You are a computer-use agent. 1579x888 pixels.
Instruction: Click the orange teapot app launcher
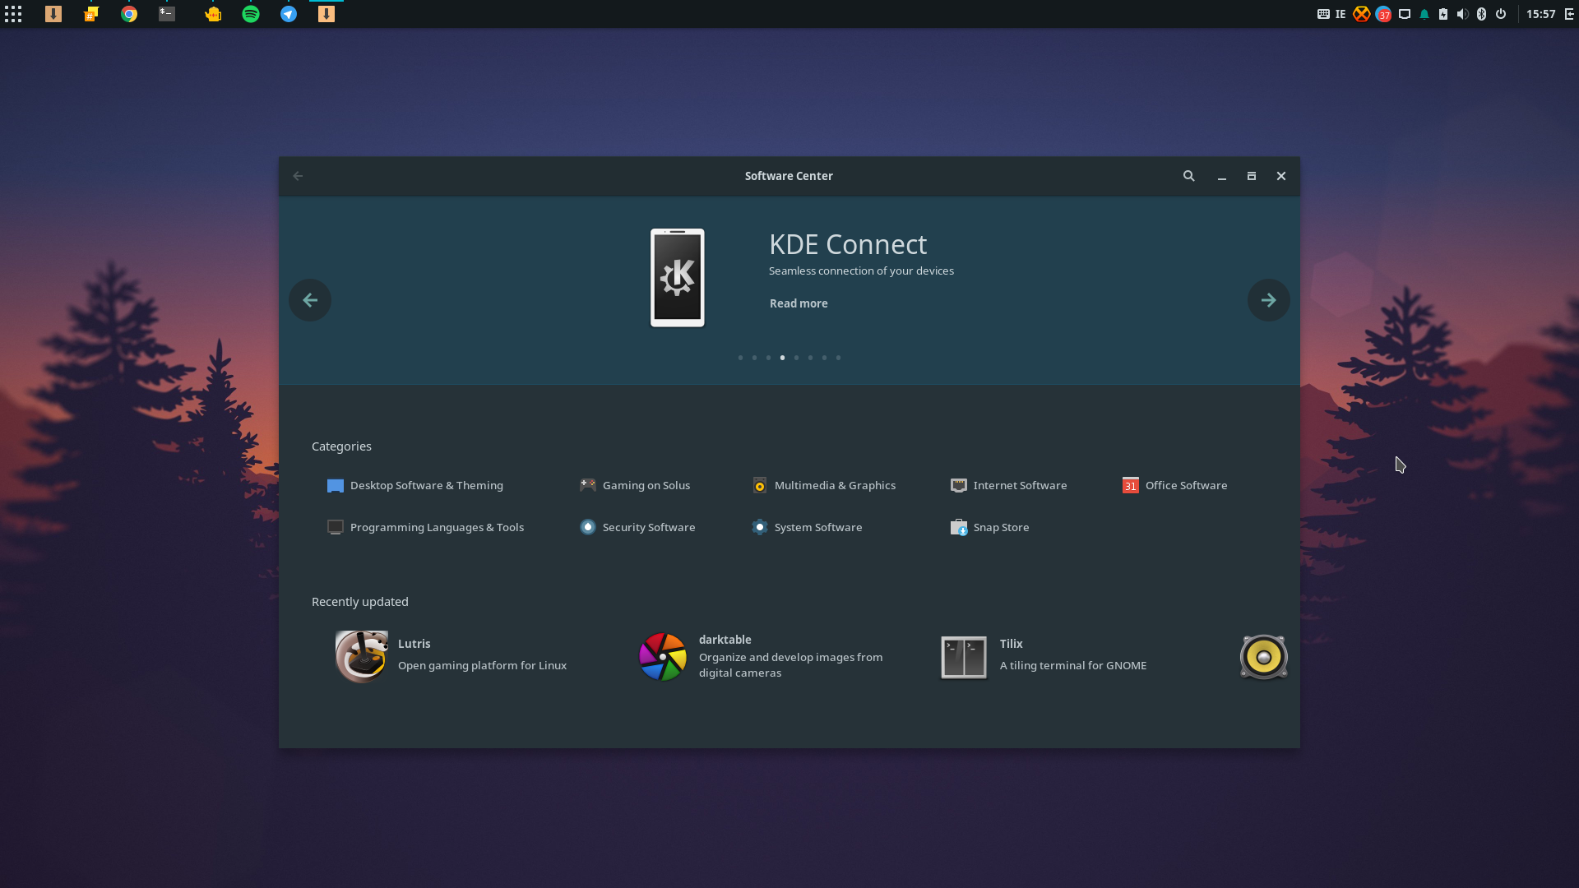click(x=213, y=14)
